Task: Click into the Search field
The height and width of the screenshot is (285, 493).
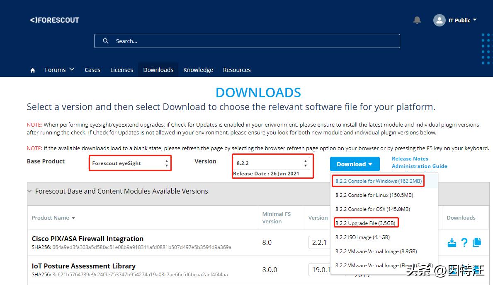Action: [253, 41]
